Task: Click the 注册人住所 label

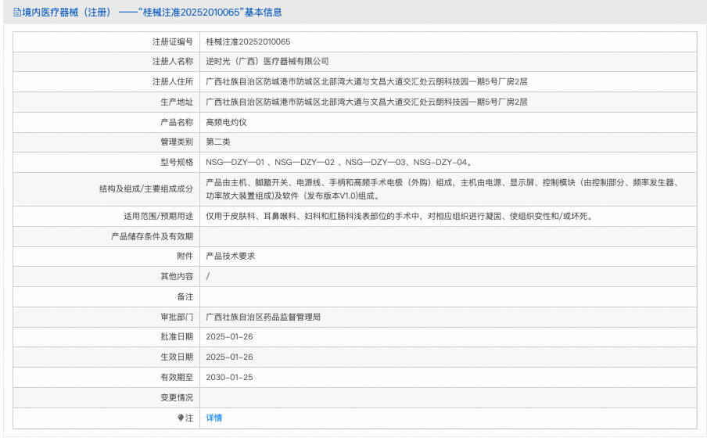Action: [173, 81]
